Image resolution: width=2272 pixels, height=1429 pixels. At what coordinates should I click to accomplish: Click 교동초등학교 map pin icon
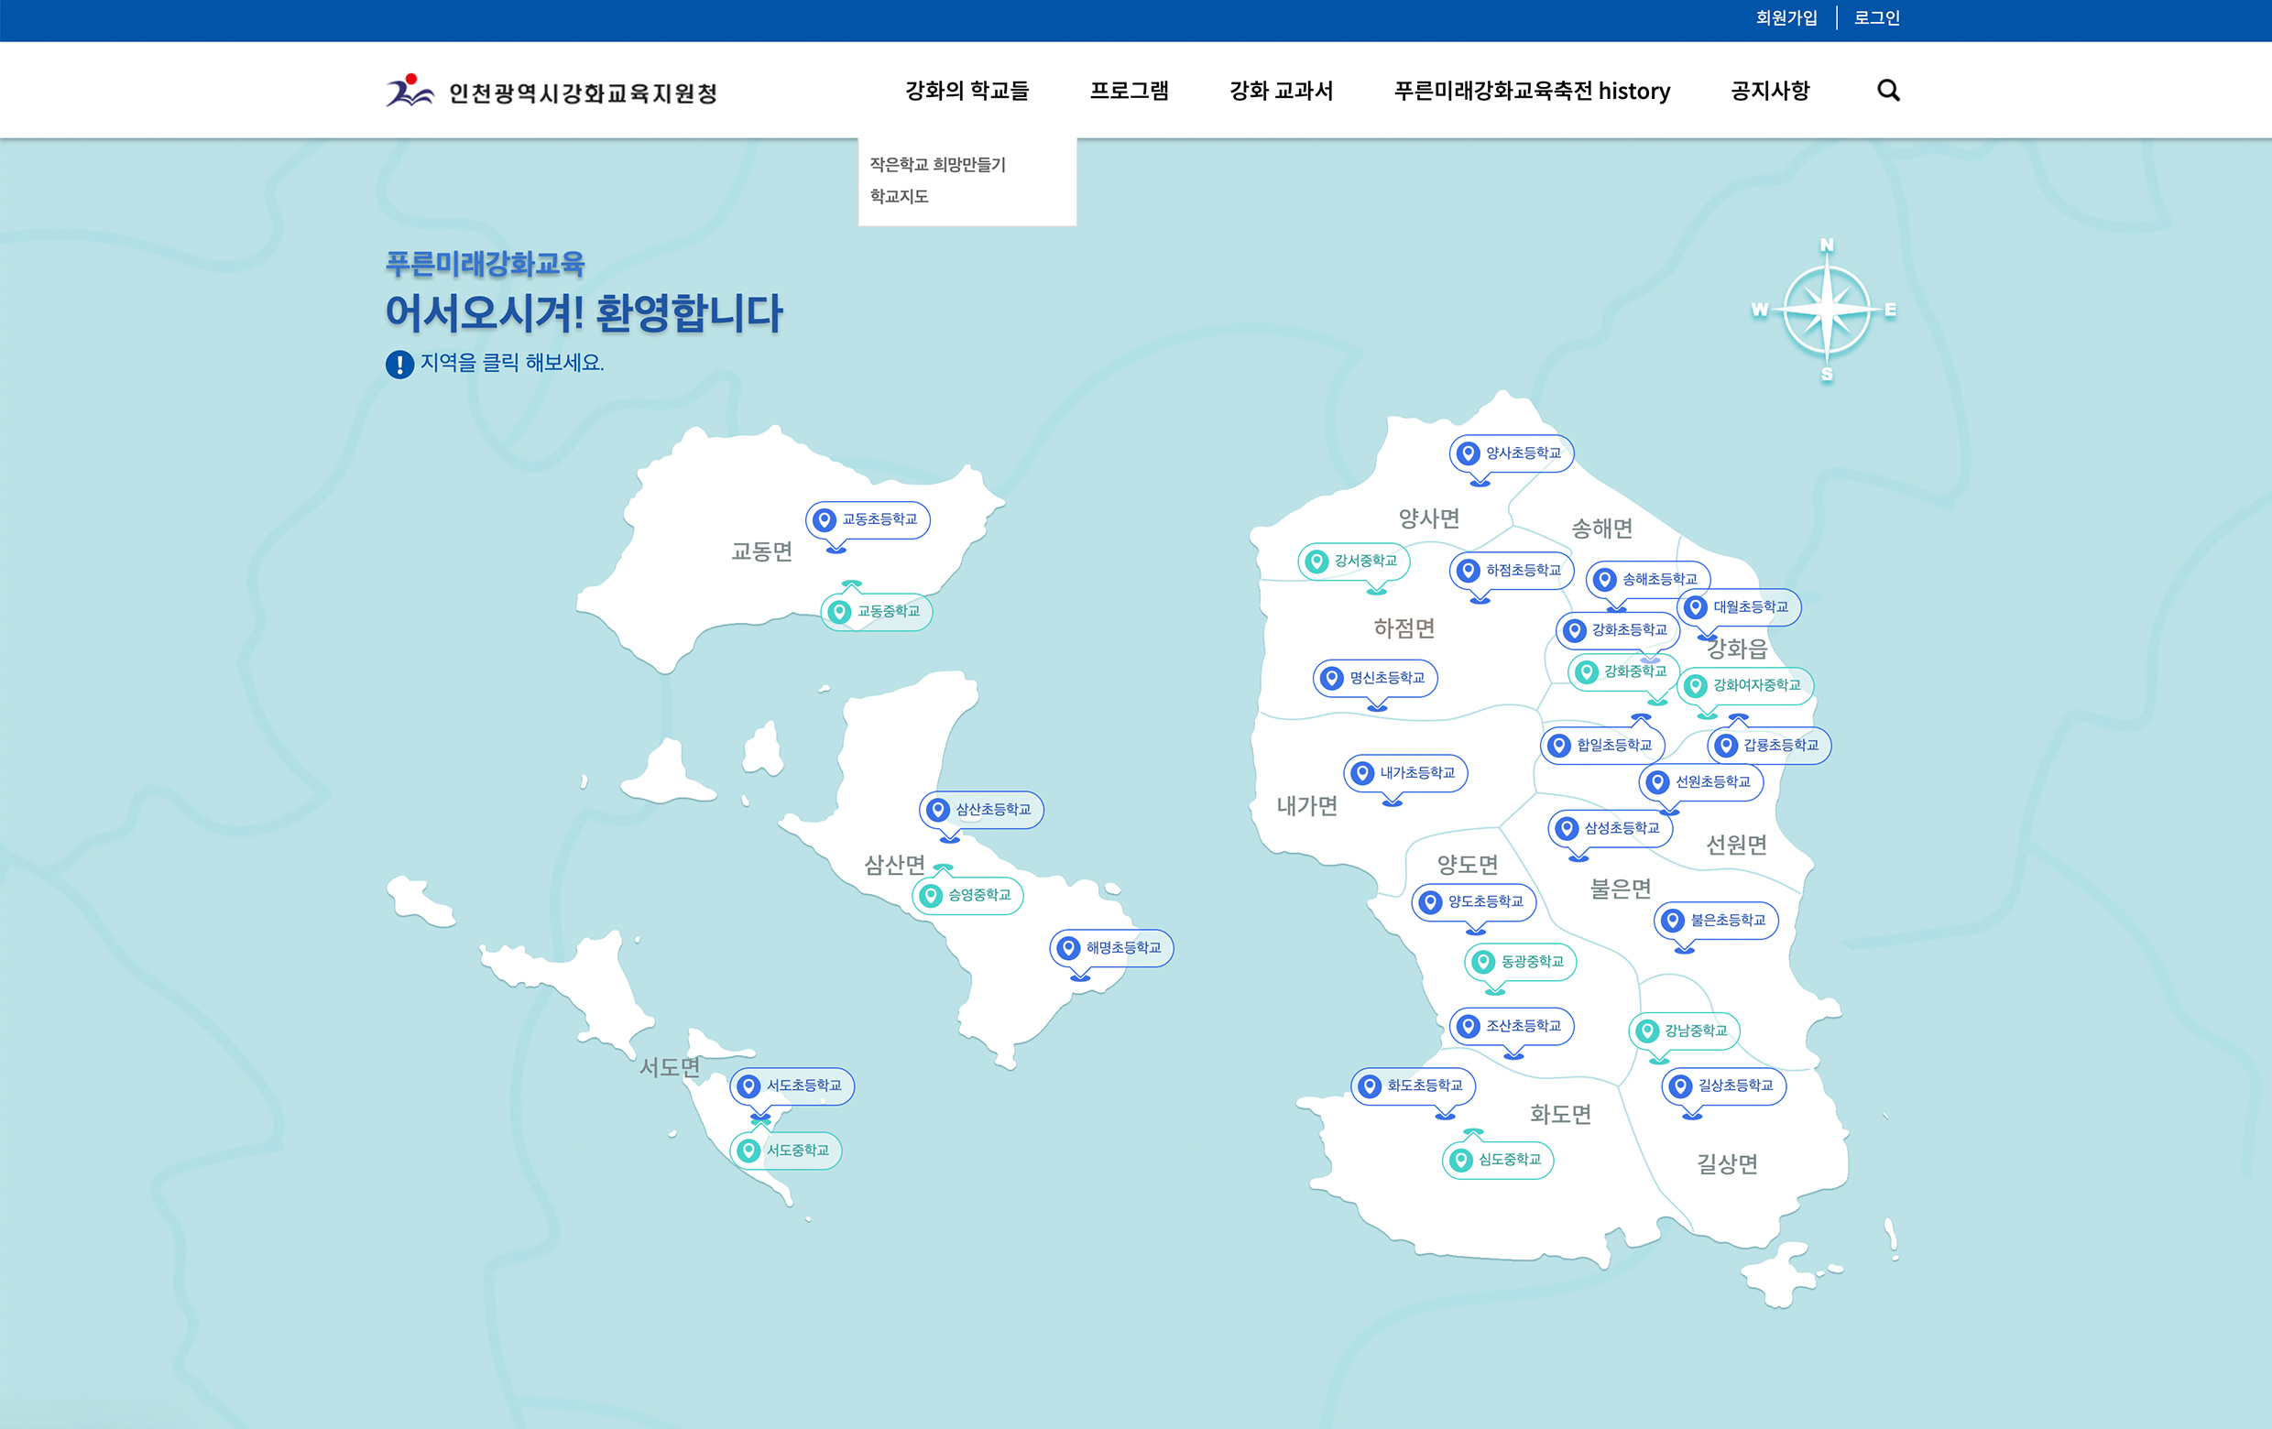(825, 519)
